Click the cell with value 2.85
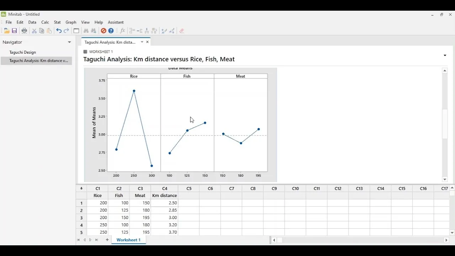 tap(165, 210)
